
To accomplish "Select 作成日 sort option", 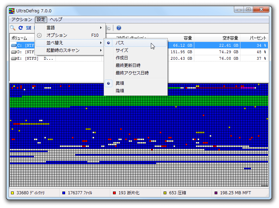I will pyautogui.click(x=136, y=58).
